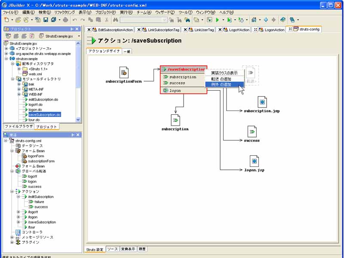Open the ウィザード(Z) menu

pyautogui.click(x=165, y=12)
